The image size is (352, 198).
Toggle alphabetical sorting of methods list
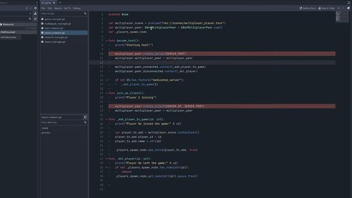[x=85, y=117]
